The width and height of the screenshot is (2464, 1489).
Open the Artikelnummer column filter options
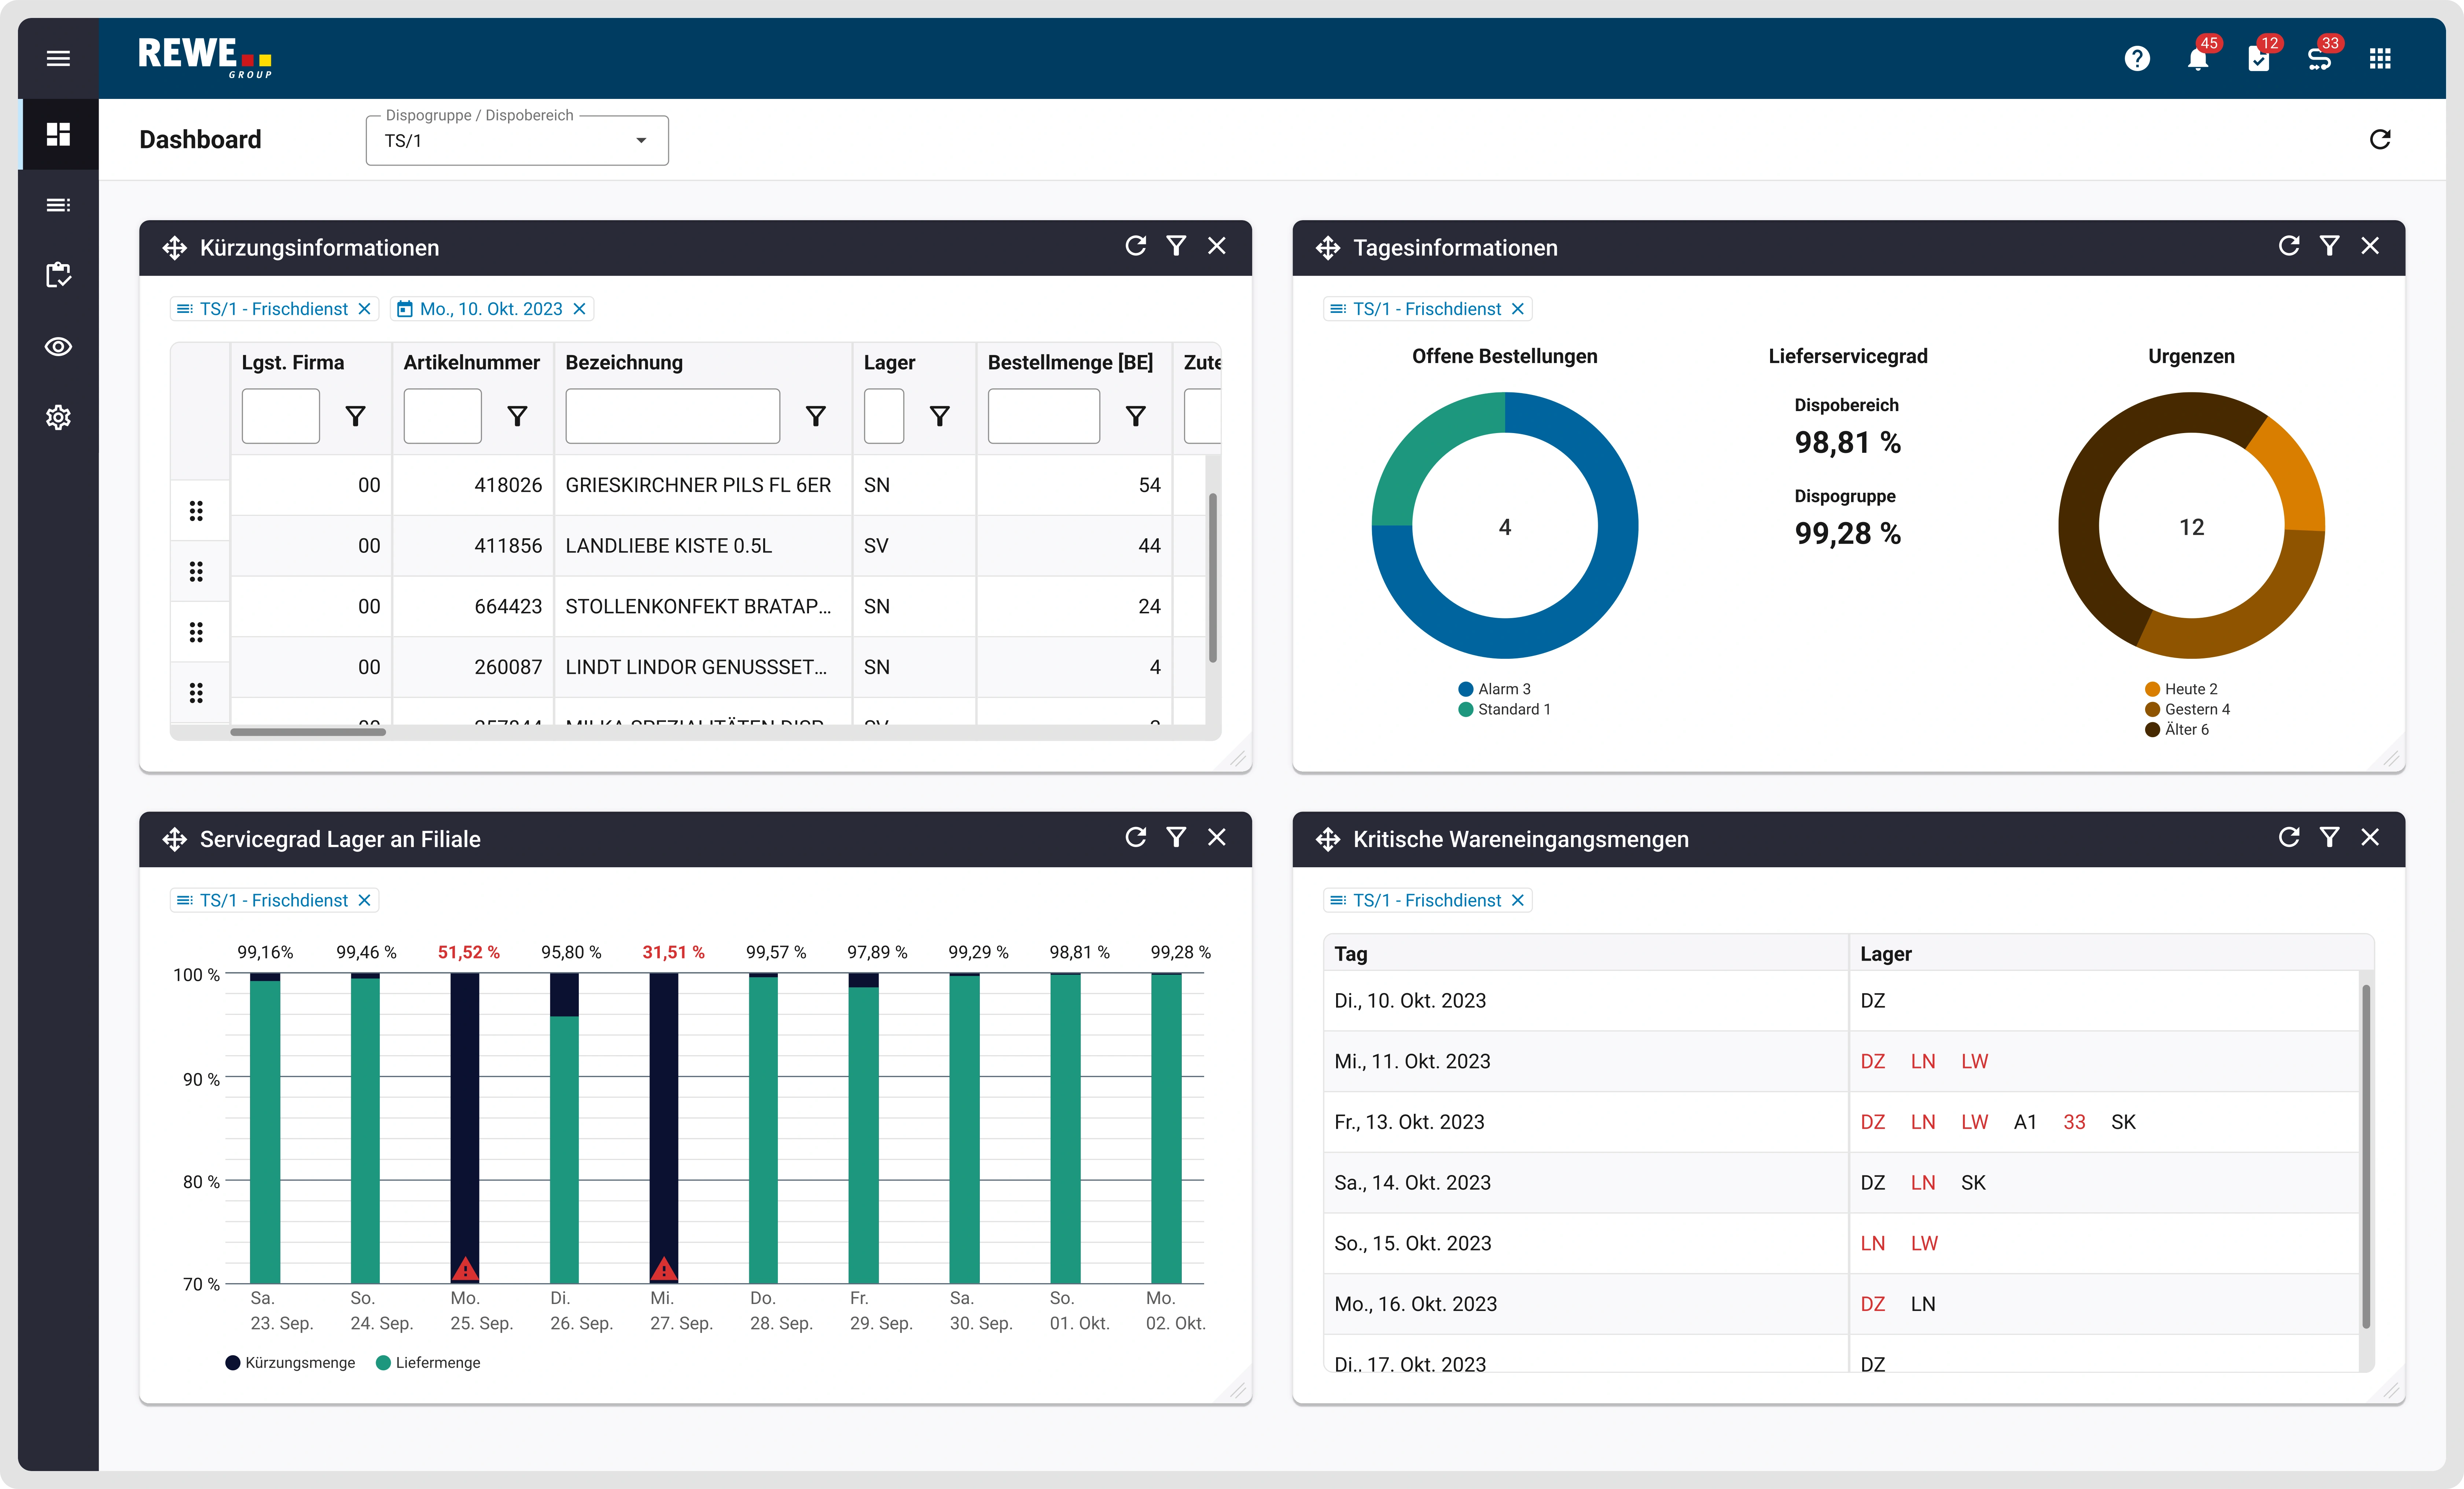click(x=517, y=416)
